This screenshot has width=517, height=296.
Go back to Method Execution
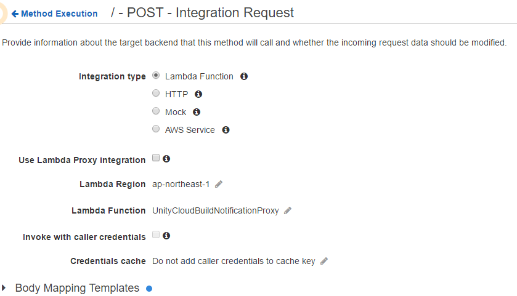pos(54,14)
